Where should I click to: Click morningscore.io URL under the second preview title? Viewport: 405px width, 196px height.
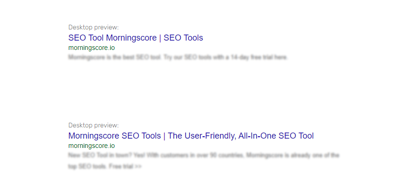coord(91,146)
